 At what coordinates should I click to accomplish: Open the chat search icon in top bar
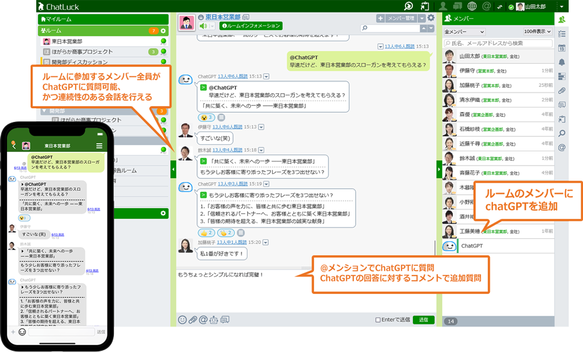pos(408,6)
